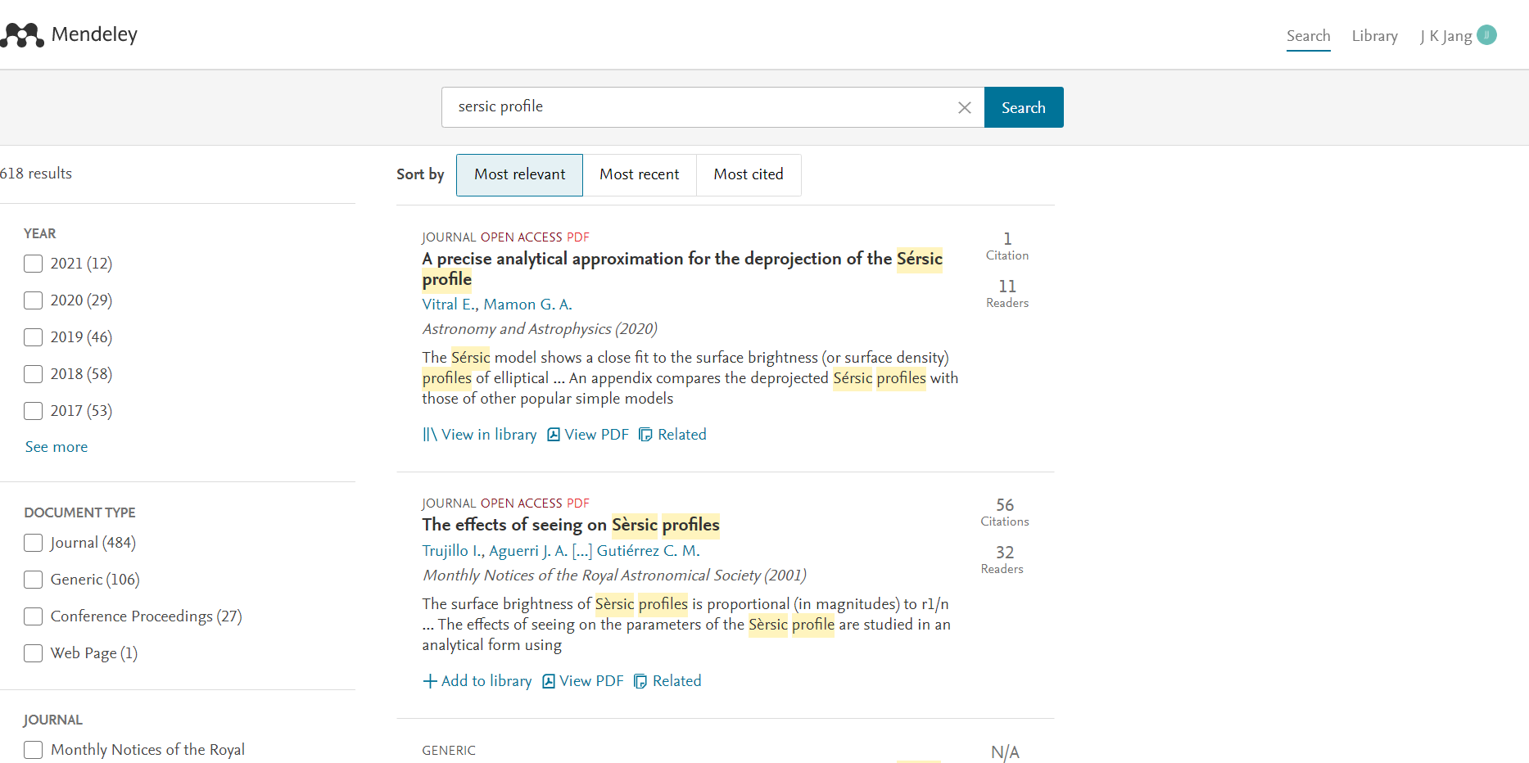
Task: Sort results by Most cited
Action: pyautogui.click(x=748, y=174)
